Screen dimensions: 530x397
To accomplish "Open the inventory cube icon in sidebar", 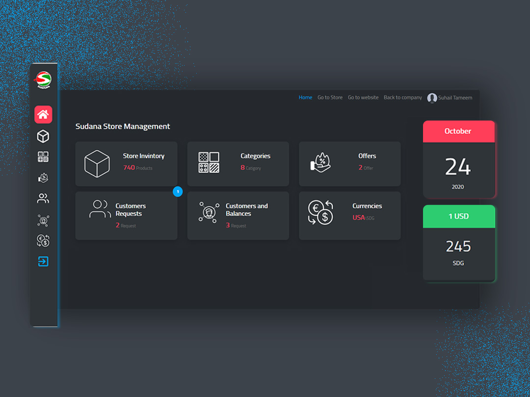I will coord(43,136).
